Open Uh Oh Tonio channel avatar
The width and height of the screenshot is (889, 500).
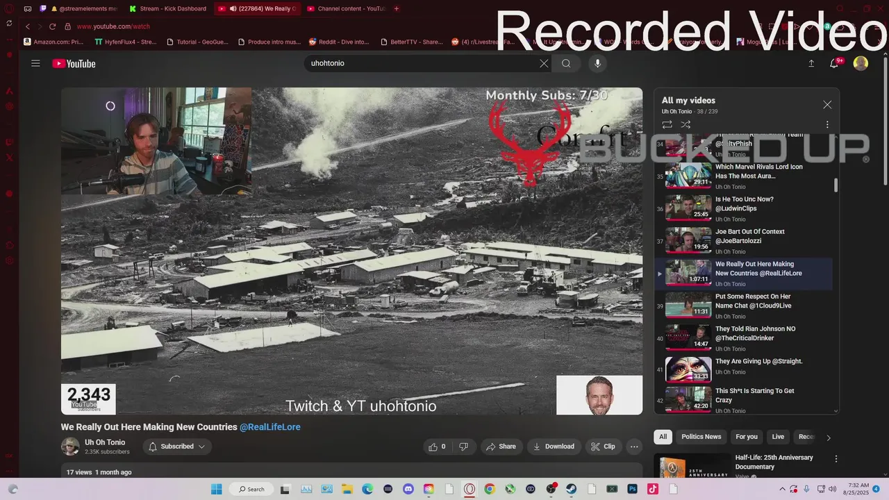point(70,447)
